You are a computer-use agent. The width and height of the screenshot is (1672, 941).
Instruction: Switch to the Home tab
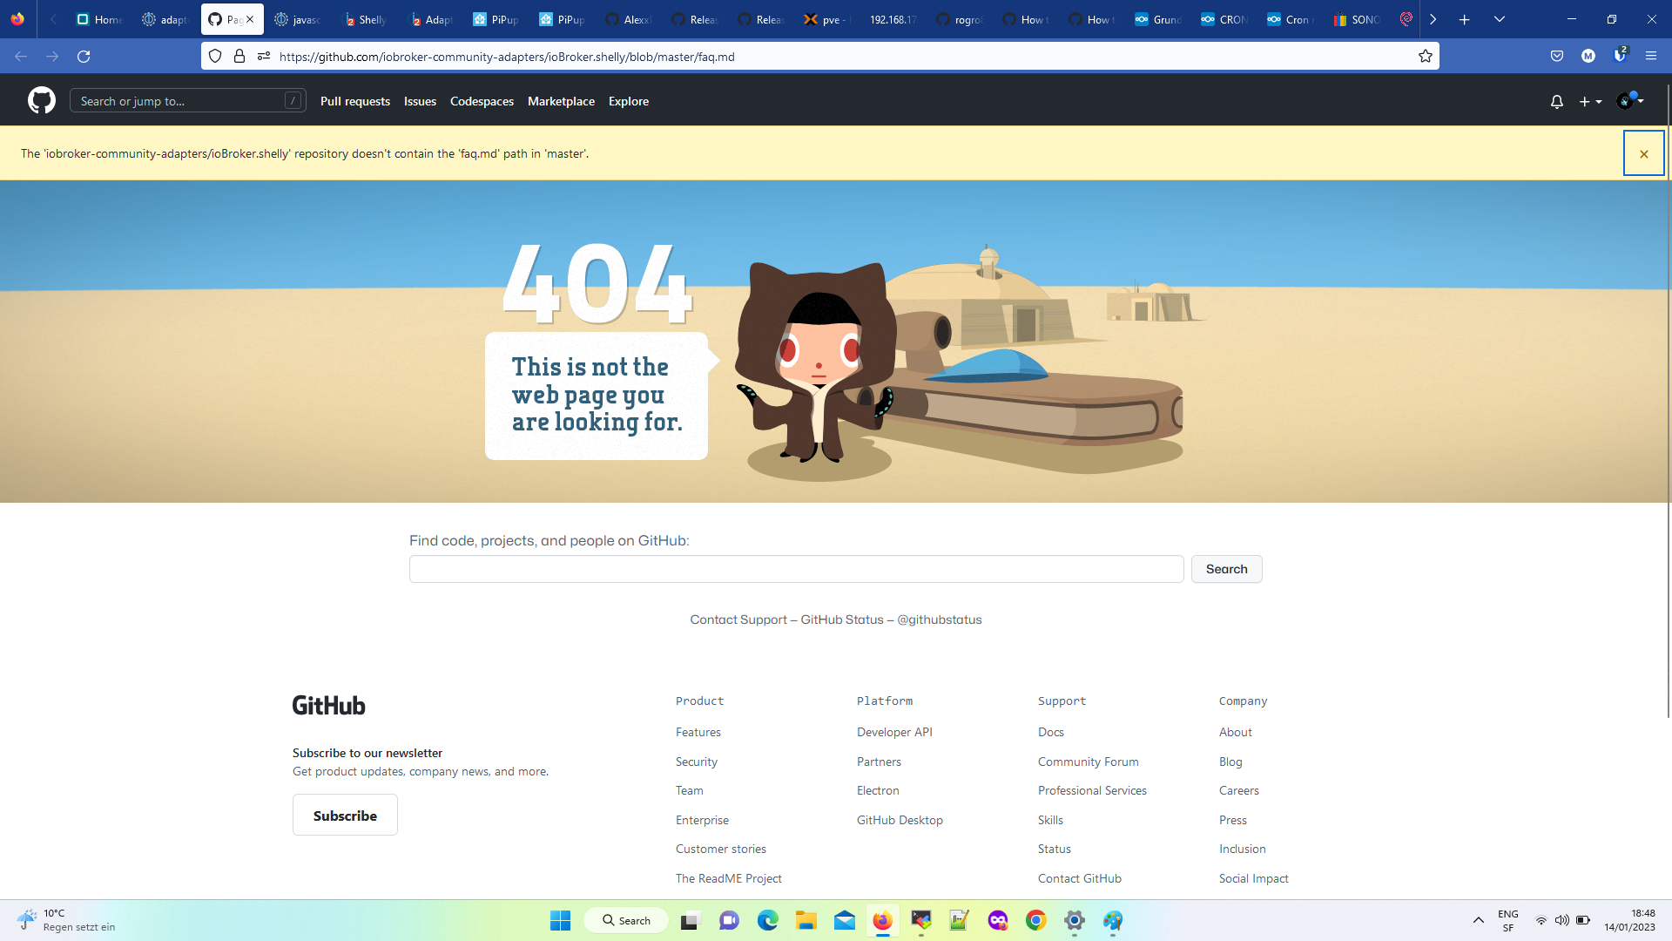pos(99,19)
